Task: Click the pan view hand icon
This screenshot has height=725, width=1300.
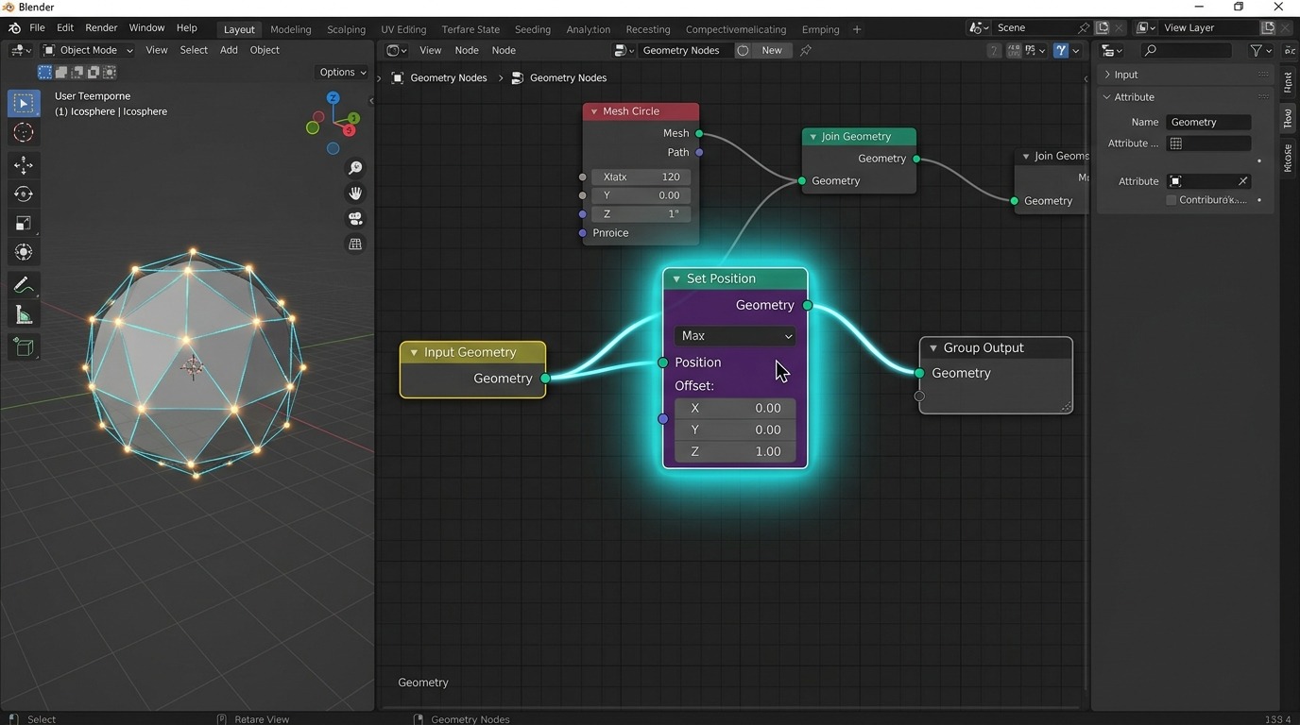Action: [355, 194]
